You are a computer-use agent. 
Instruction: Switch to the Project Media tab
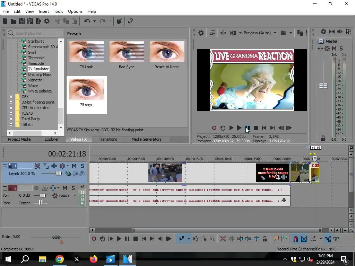click(x=19, y=139)
